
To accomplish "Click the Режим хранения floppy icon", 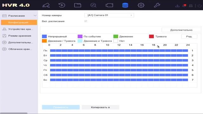I will [x=4, y=36].
